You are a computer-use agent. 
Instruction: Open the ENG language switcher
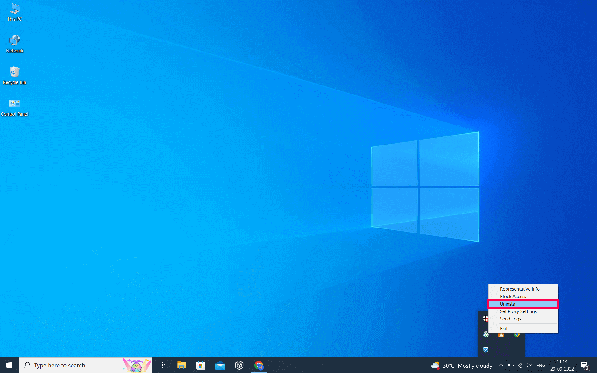click(x=541, y=366)
